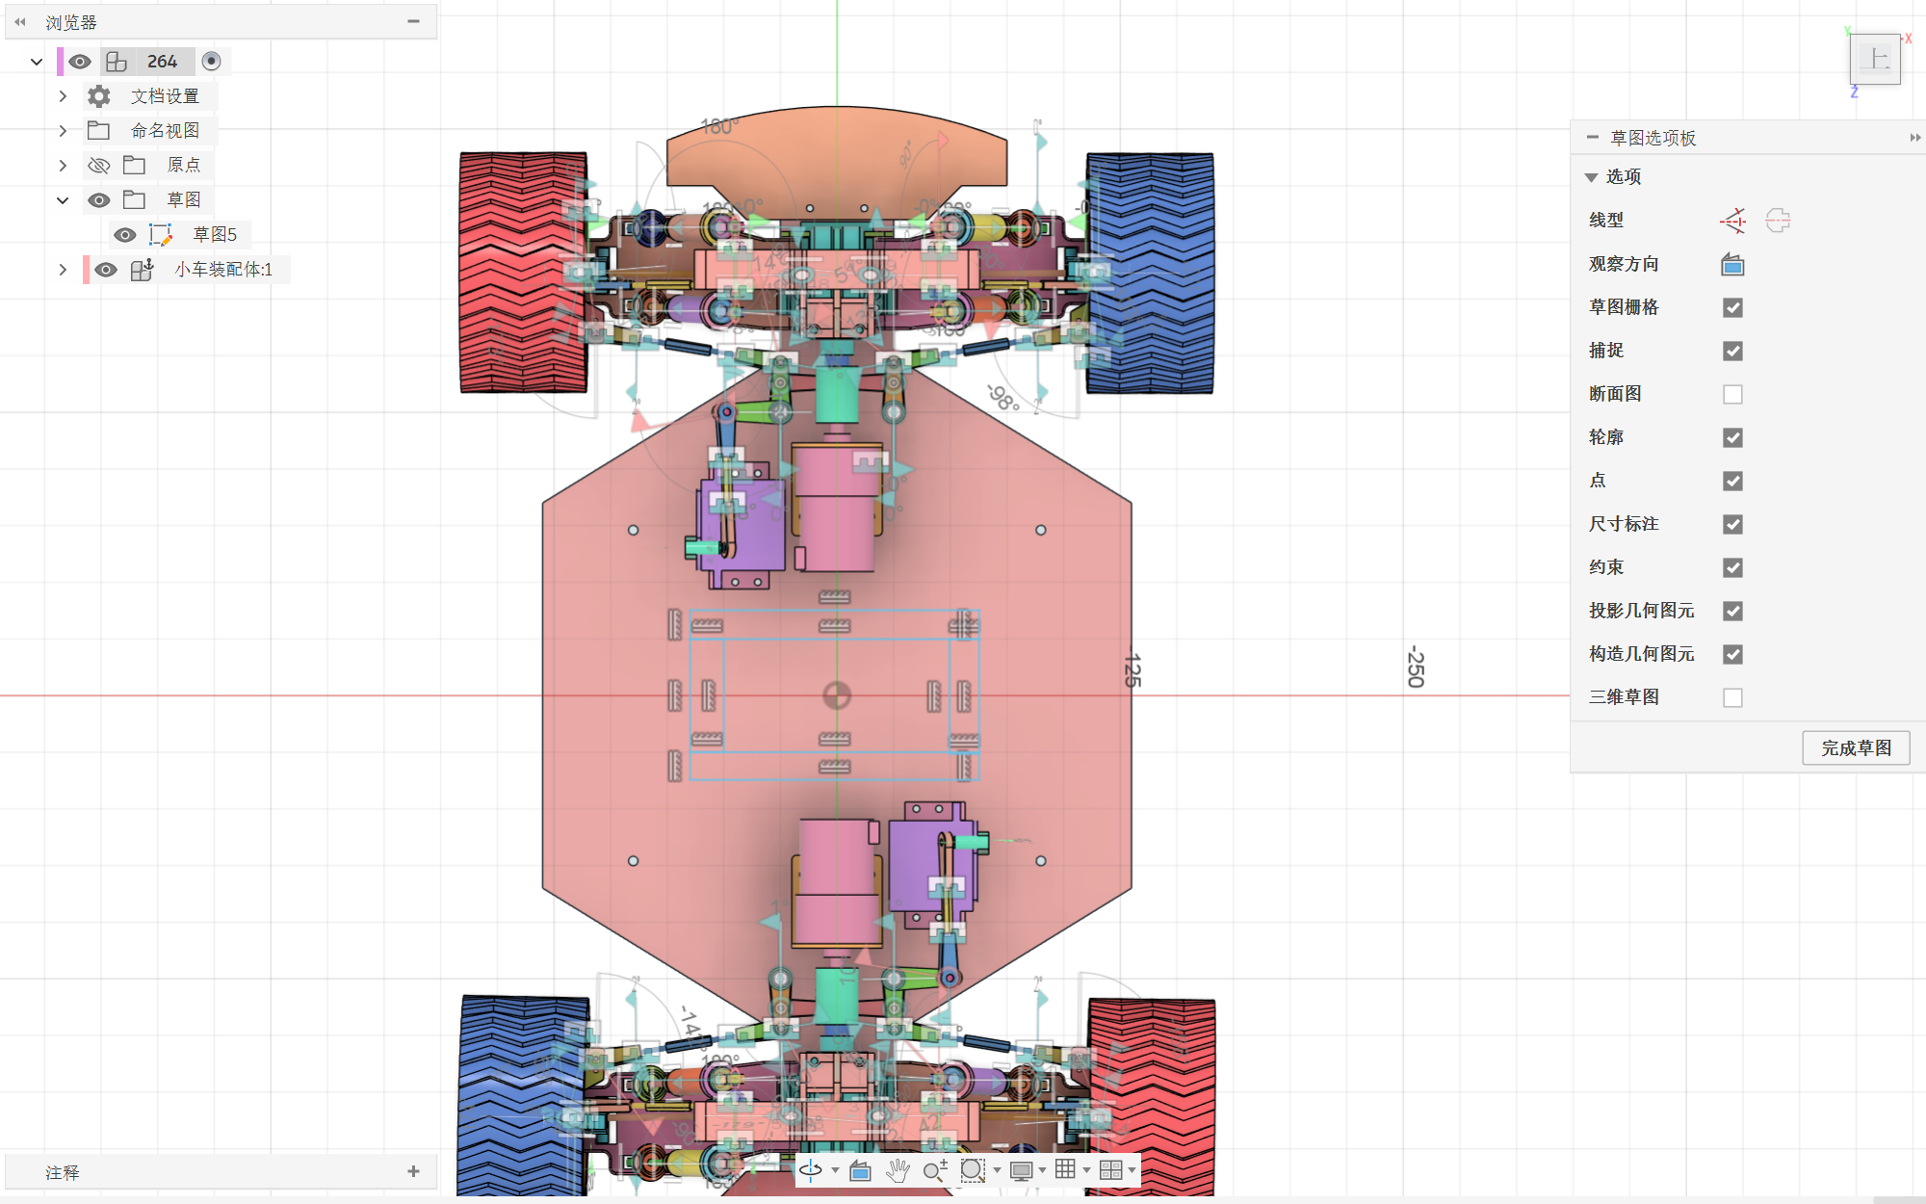This screenshot has width=1926, height=1204.
Task: Click the double-arrow on 草图选项板 header
Action: pyautogui.click(x=1915, y=138)
